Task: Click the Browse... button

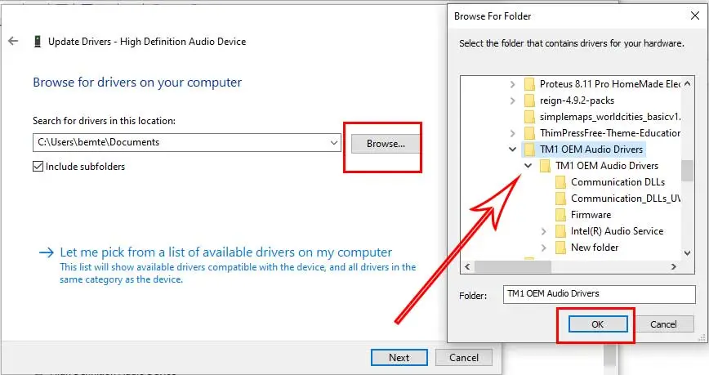Action: click(386, 143)
